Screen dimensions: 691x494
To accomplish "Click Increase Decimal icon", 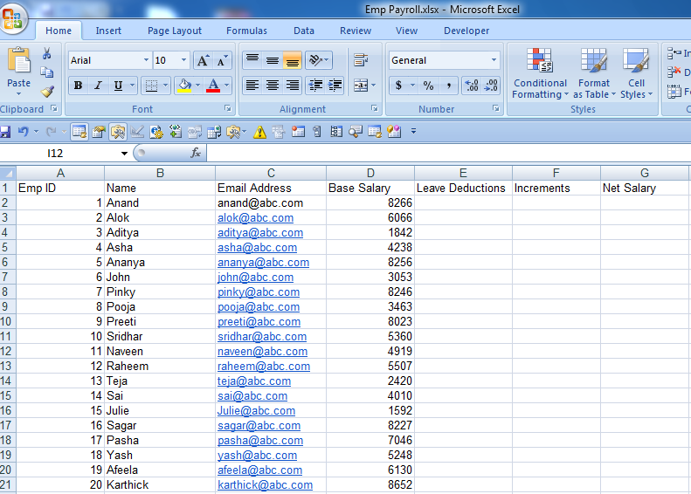I will tap(471, 86).
